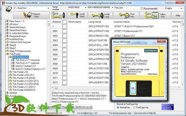Select the FastCopy key radio button
186x116 pixels.
pos(134,107)
